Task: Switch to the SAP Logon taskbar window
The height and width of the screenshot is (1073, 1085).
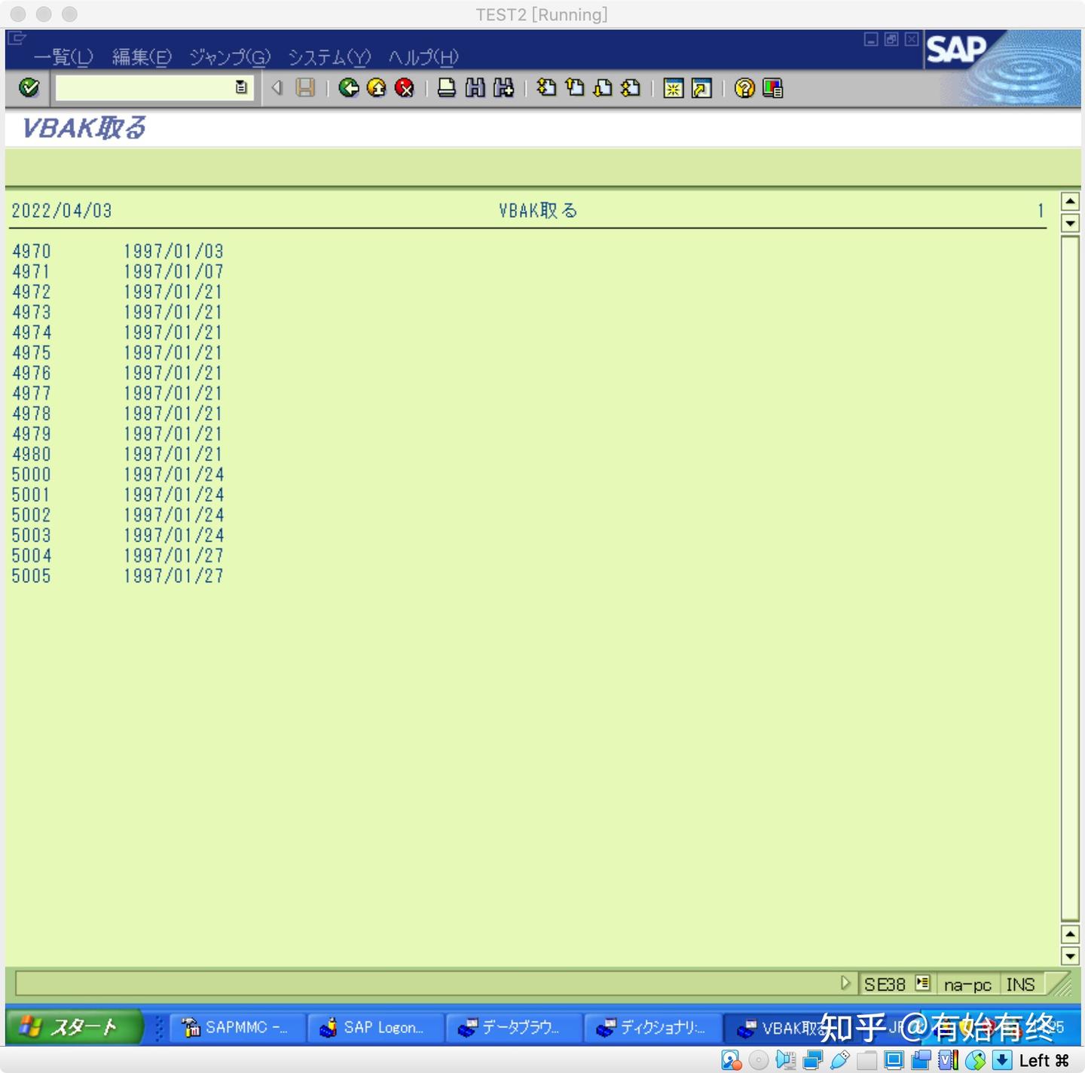Action: [375, 1028]
